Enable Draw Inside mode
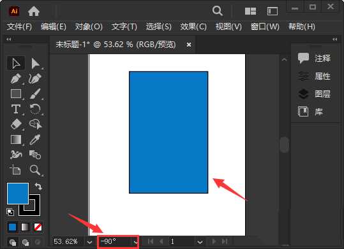Viewport: 344px width, 249px height. click(38, 242)
